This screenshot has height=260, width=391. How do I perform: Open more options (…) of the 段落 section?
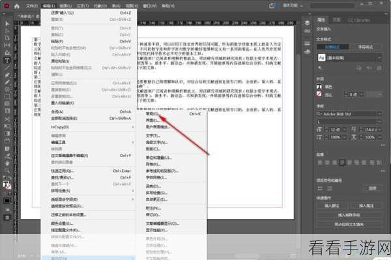pyautogui.click(x=383, y=171)
